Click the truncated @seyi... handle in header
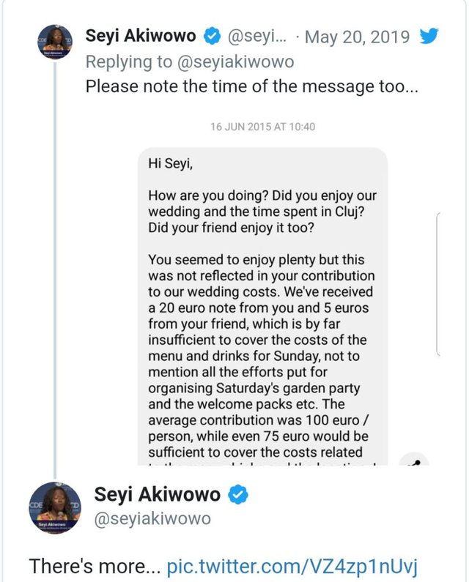Screen dimensions: 469x582 tap(256, 37)
